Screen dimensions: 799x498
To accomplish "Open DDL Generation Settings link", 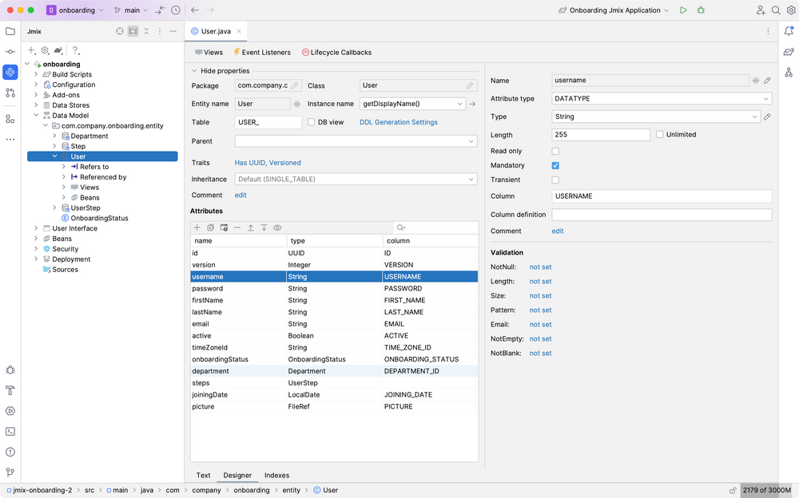I will (399, 122).
